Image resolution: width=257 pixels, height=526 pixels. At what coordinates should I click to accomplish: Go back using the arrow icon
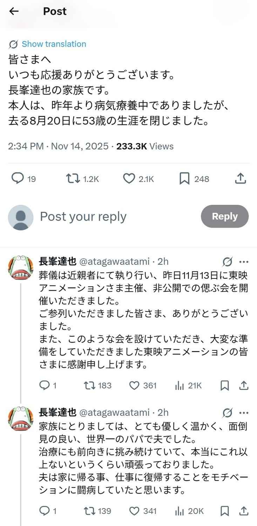tap(14, 11)
